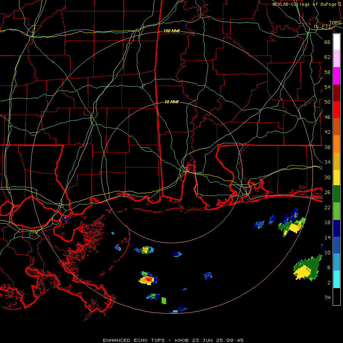Click the '100 NMI' range ring label

coord(171,31)
